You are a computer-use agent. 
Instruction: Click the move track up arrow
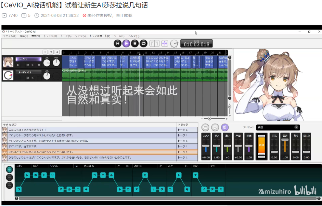(51, 52)
